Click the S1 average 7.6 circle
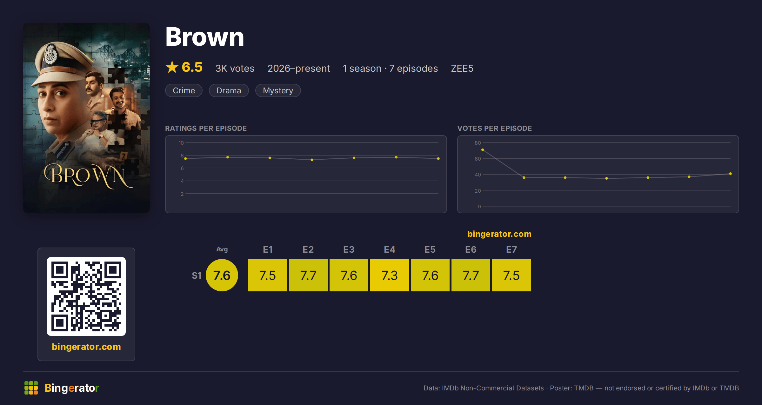 tap(222, 275)
